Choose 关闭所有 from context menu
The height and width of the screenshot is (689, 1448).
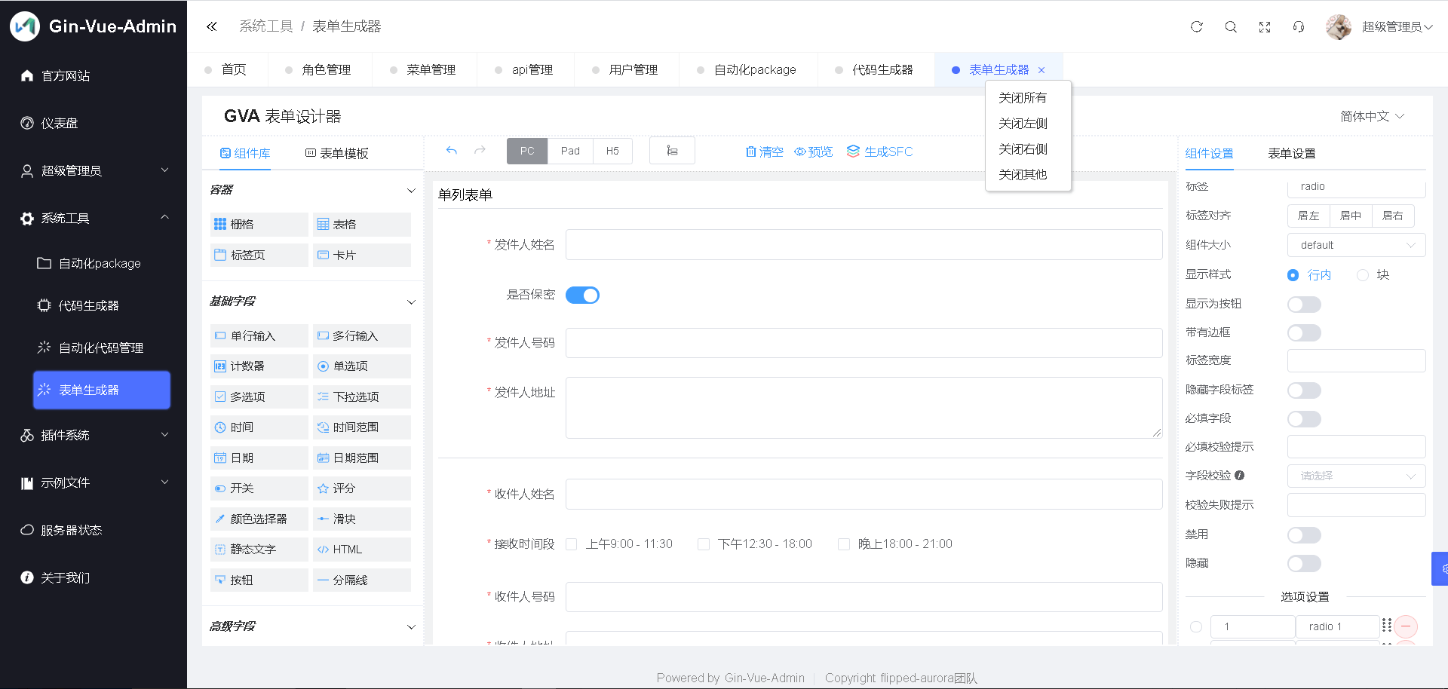tap(1023, 98)
